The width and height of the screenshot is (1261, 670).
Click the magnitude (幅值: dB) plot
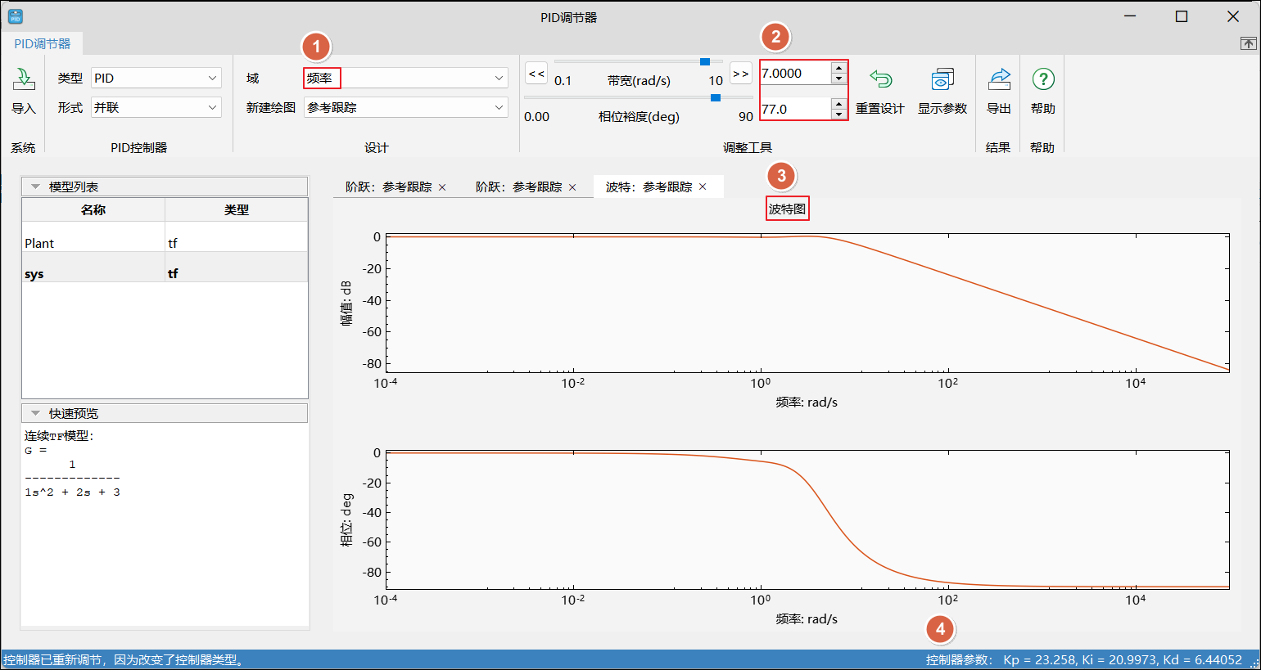807,303
